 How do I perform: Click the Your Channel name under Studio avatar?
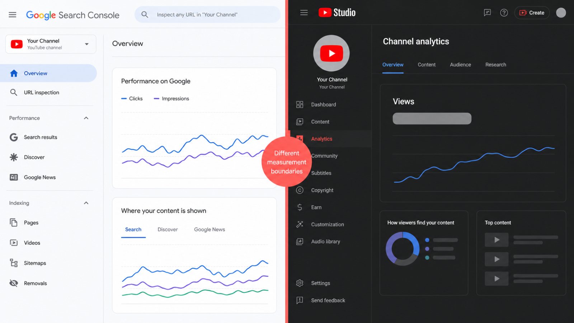tap(332, 80)
